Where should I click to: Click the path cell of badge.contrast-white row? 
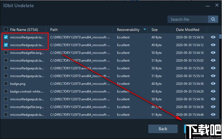tap(80, 92)
